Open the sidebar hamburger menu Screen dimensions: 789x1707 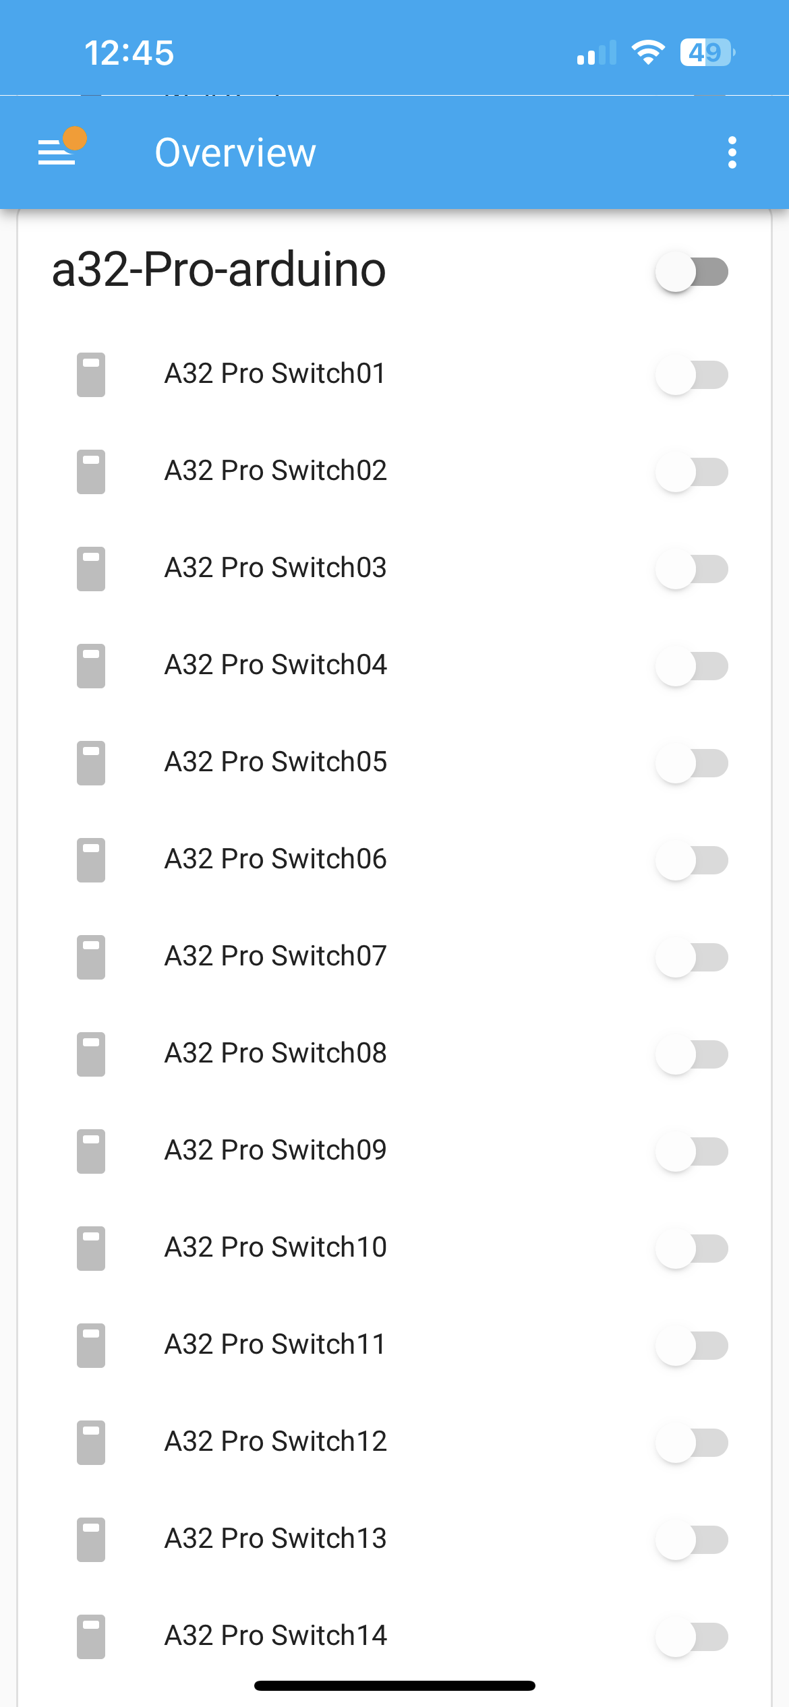tap(57, 152)
